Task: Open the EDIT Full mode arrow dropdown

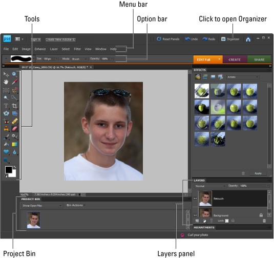Action: click(219, 59)
